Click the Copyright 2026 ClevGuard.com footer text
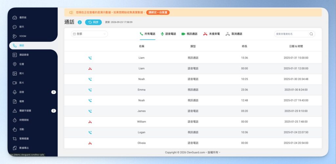This screenshot has width=336, height=164. point(193,153)
